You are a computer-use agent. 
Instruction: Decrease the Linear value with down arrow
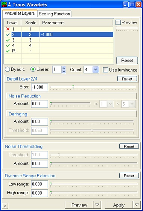64,72
